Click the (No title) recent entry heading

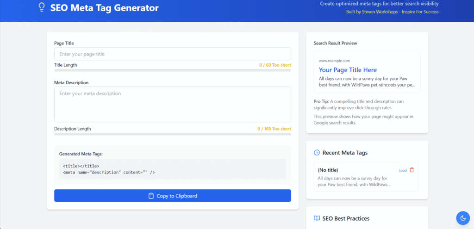(328, 170)
